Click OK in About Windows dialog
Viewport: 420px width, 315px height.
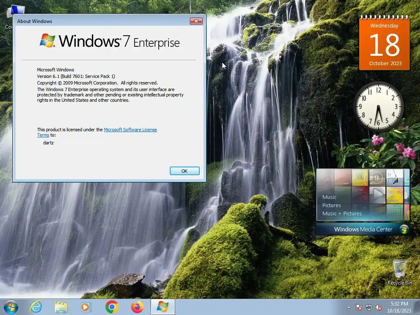pos(185,171)
